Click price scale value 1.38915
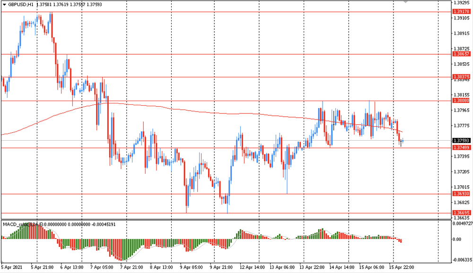 (x=462, y=34)
